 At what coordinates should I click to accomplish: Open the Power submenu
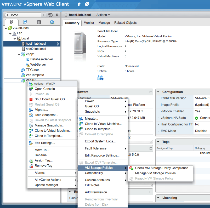coord(103,101)
